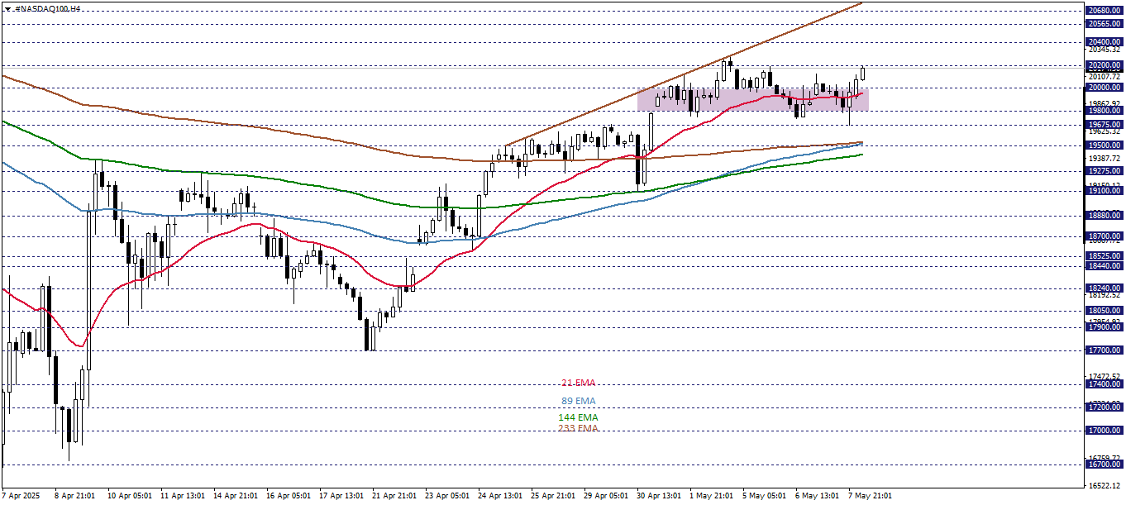Click the 20400.00 price level label

pyautogui.click(x=1105, y=42)
